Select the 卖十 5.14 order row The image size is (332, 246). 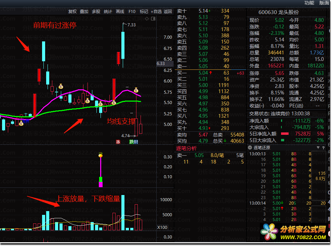pos(211,11)
